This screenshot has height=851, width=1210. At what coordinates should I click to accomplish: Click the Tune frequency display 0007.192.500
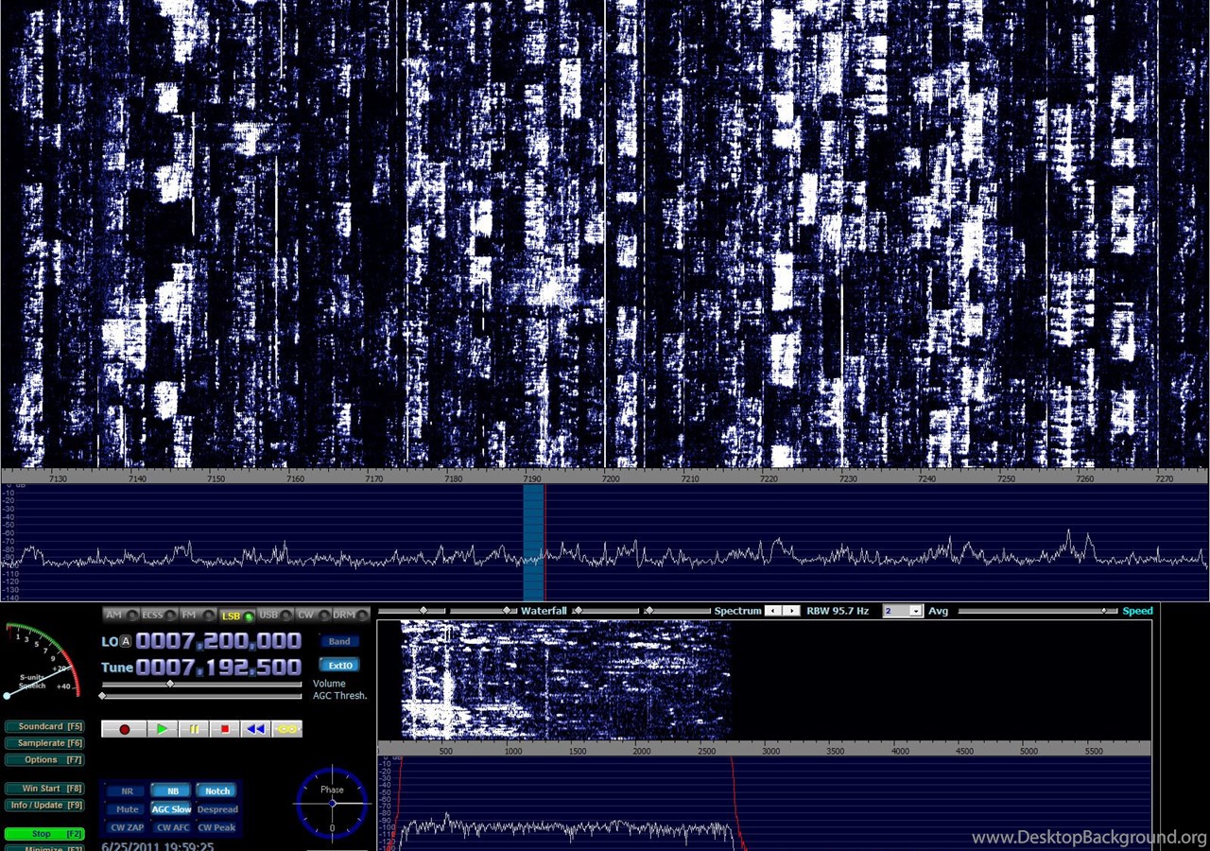pyautogui.click(x=218, y=668)
